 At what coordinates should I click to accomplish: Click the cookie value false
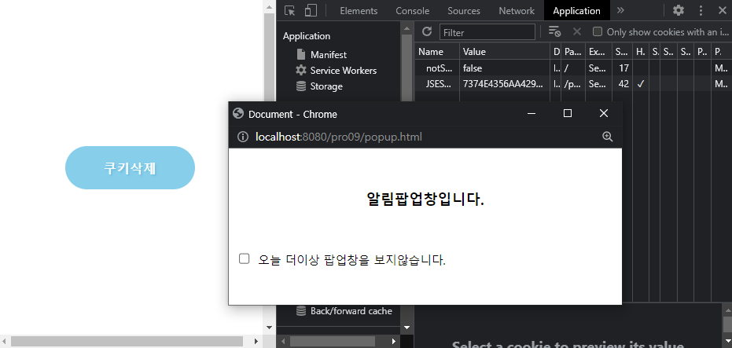(x=473, y=68)
